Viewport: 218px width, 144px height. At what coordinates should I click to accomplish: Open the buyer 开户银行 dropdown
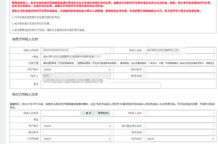click(77, 126)
